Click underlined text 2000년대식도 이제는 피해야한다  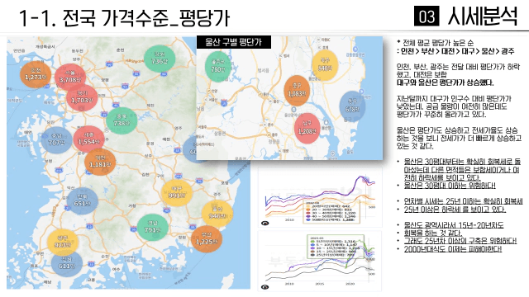tap(453, 249)
